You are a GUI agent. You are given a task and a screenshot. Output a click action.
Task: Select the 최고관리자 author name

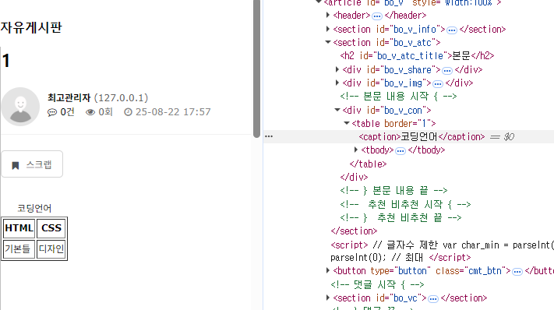(69, 97)
